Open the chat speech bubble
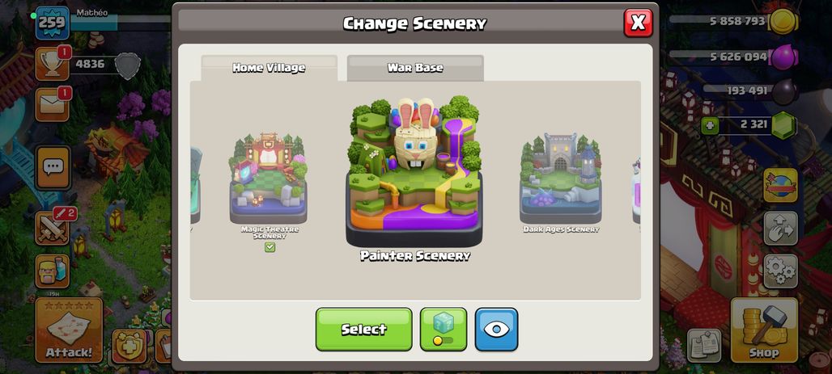The image size is (832, 374). point(53,168)
